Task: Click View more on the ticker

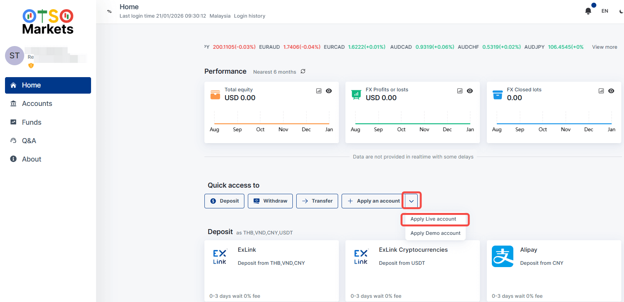Action: click(604, 47)
